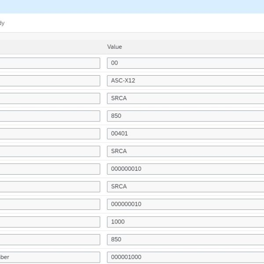264x264 pixels.
Task: Click the name field beside 00401
Action: pyautogui.click(x=49, y=133)
